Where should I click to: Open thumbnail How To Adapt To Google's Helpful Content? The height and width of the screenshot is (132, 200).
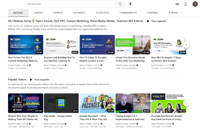pyautogui.click(x=97, y=45)
